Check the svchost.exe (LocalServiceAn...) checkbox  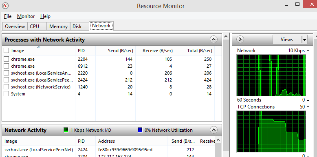(x=7, y=73)
